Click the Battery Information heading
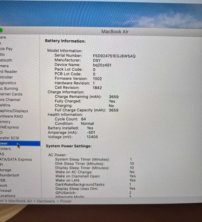Screen dimensions: 202x222 [x=65, y=41]
